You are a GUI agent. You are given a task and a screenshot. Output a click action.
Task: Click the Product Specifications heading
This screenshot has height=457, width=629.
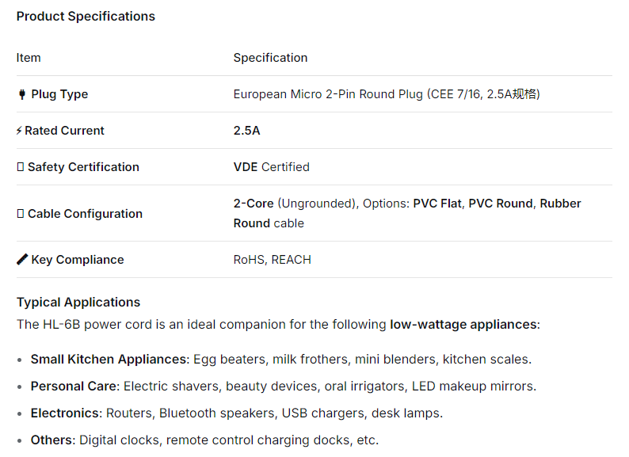click(86, 16)
